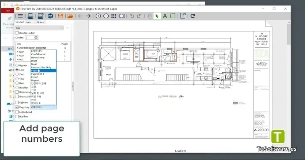This screenshot has width=305, height=160.
Task: Select the 1 up radio button
Action: tap(17, 70)
